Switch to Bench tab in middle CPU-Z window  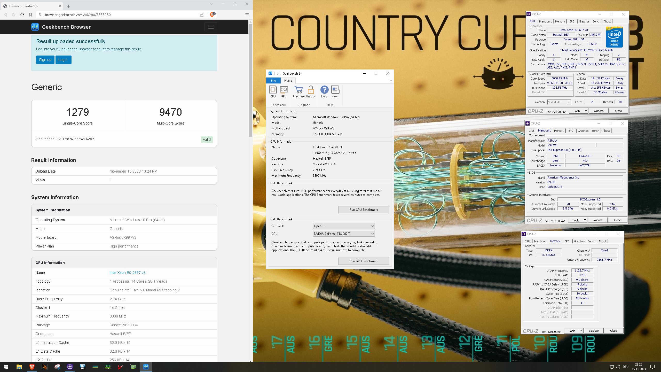(x=595, y=131)
